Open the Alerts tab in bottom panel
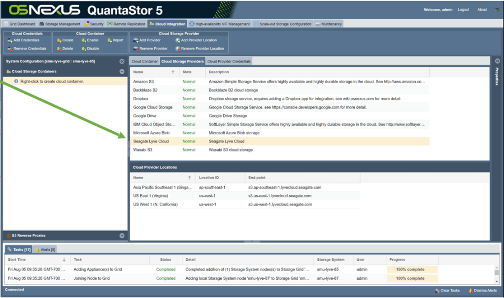Screen dimensions: 504x298 pos(45,249)
